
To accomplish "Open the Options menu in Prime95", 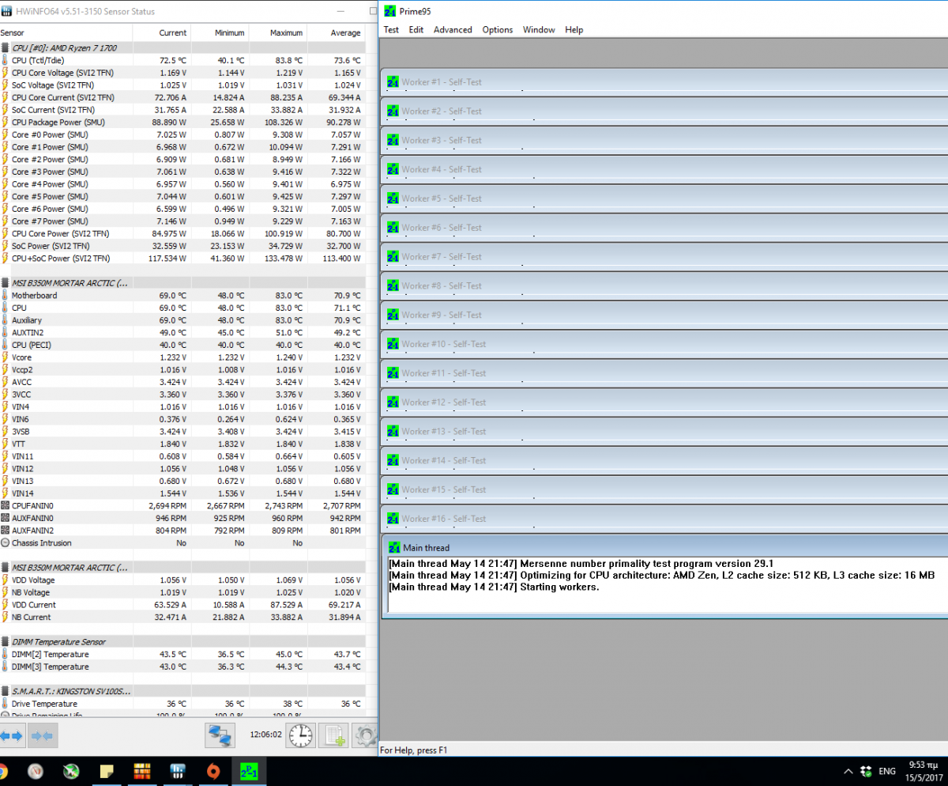I will [x=498, y=30].
